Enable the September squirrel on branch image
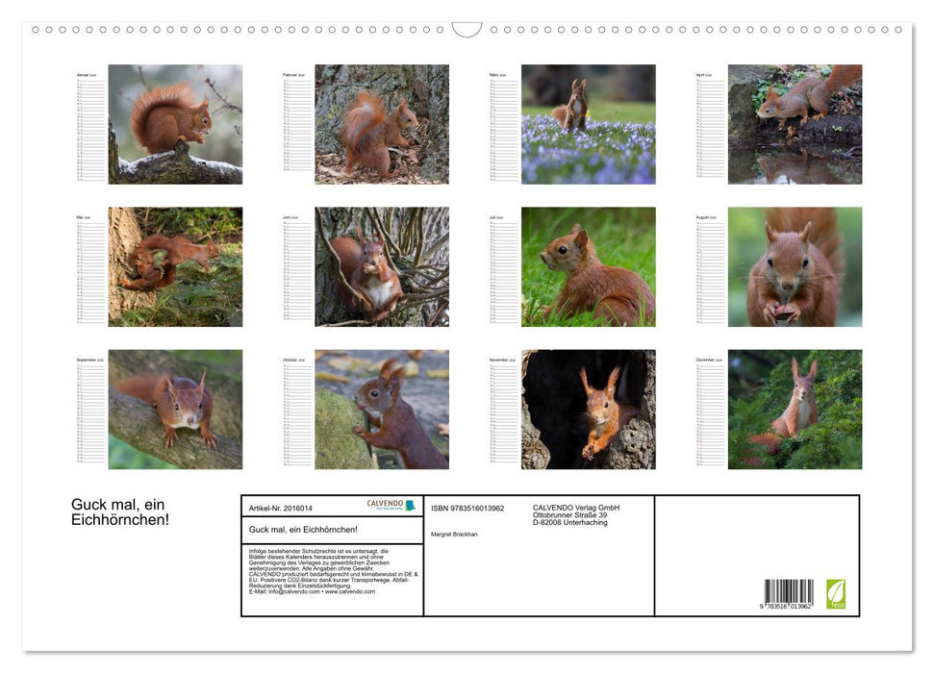This screenshot has width=934, height=673. 174,410
